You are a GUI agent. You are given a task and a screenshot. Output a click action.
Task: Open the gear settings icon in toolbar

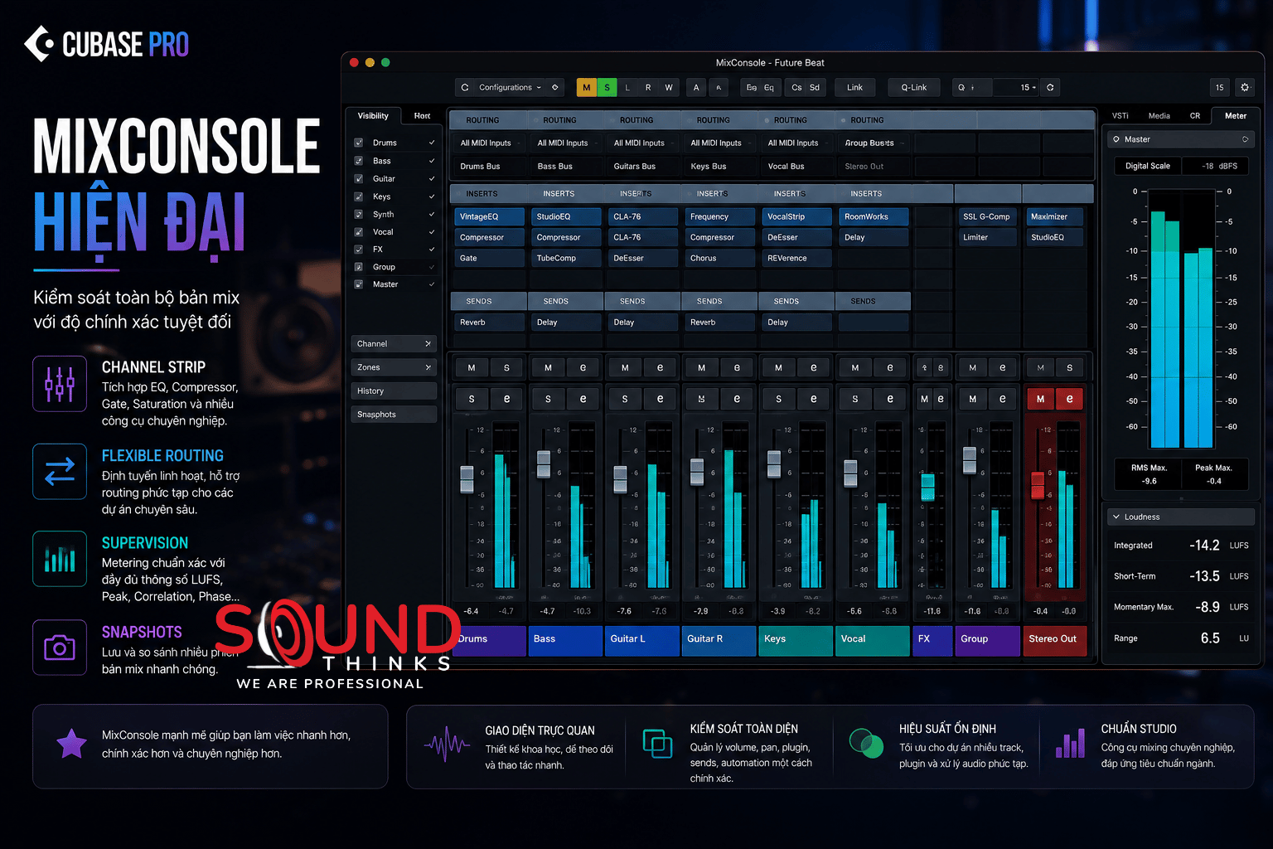1245,87
